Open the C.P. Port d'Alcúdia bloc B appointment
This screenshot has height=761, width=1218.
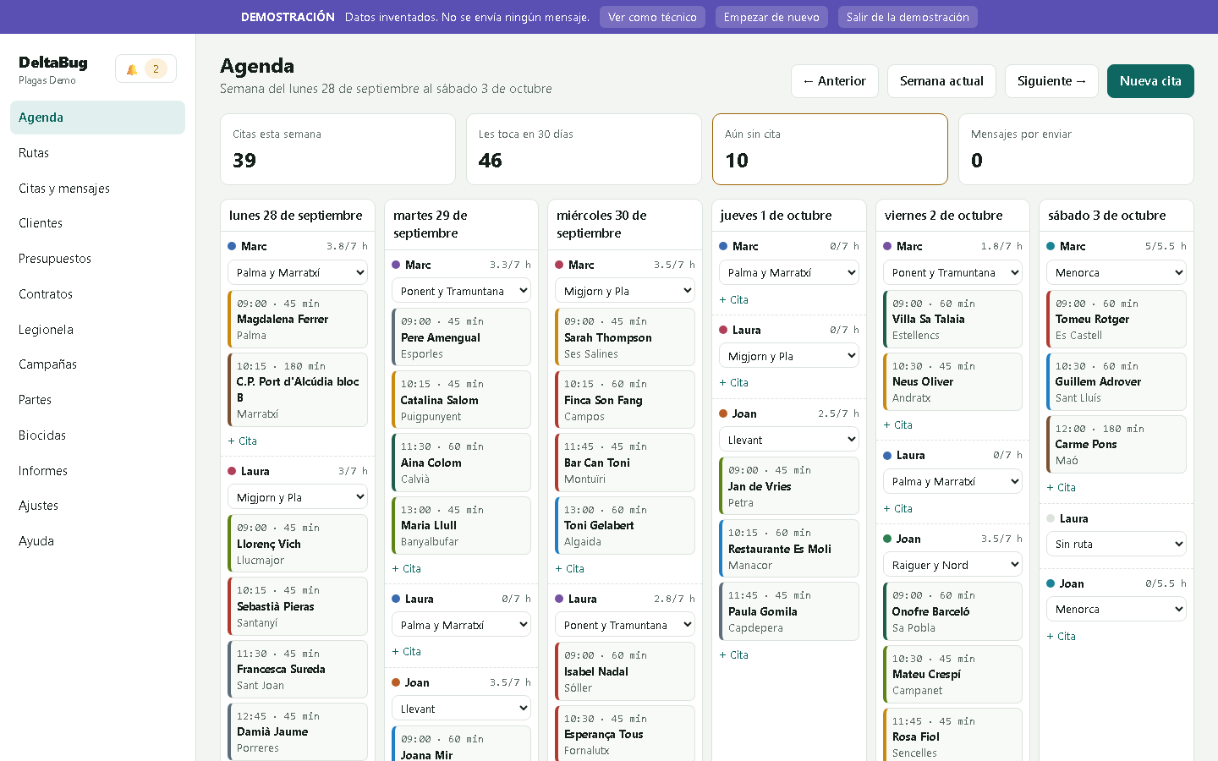coord(298,390)
